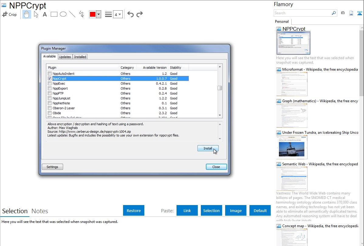The image size is (364, 246).
Task: Click the Restore button
Action: 134,211
